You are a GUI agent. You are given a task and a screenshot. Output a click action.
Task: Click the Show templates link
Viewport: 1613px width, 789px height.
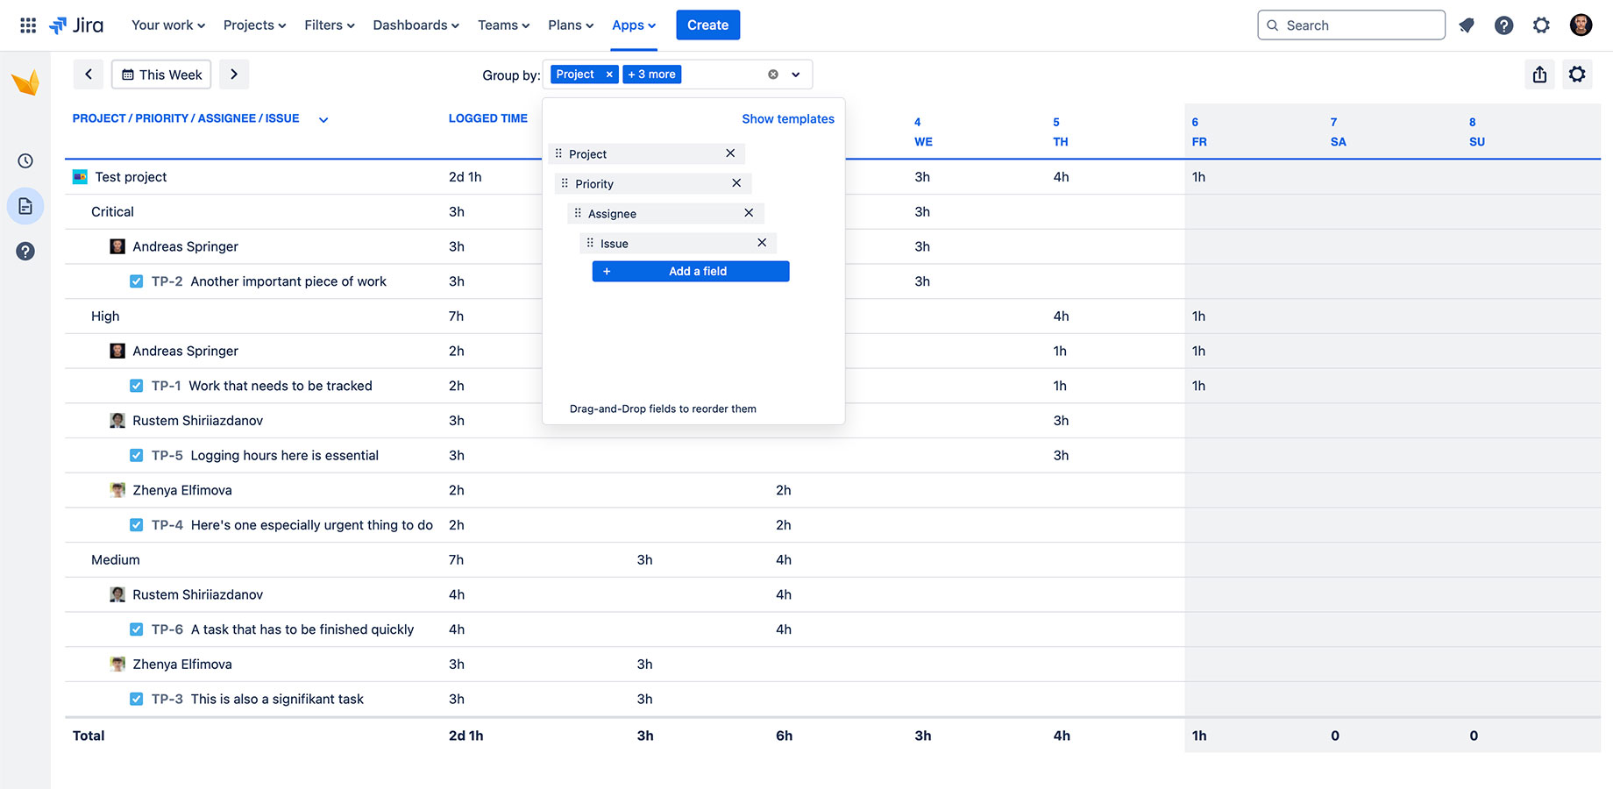pos(788,119)
